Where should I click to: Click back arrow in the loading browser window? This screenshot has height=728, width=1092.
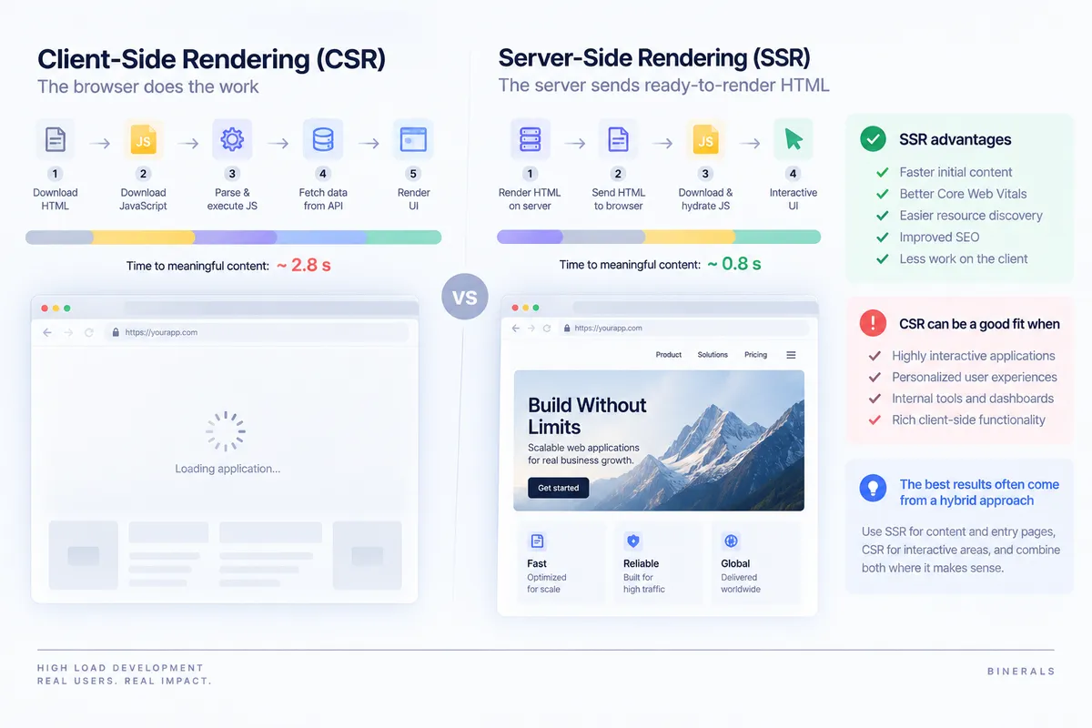[x=47, y=333]
